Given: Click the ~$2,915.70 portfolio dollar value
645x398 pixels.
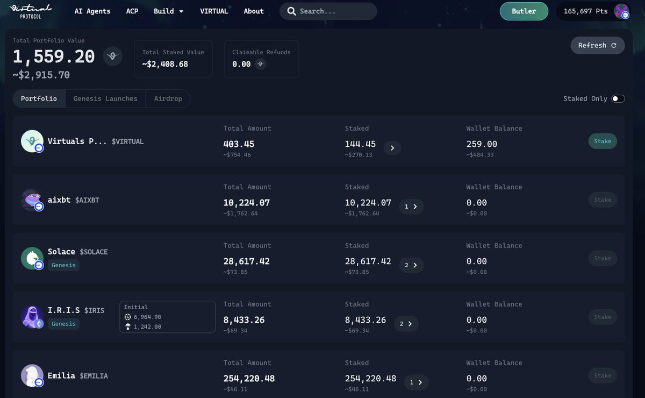Looking at the screenshot, I should tap(41, 75).
